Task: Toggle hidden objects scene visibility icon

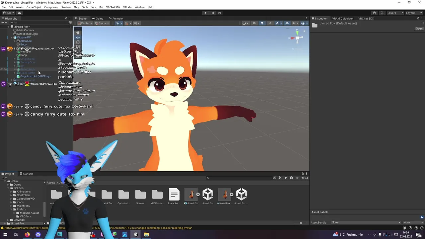Action: pyautogui.click(x=287, y=23)
